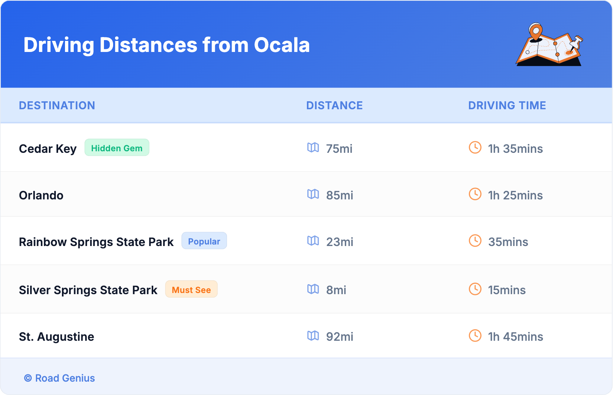Click the clock icon beside 1h 25mins

click(x=475, y=194)
